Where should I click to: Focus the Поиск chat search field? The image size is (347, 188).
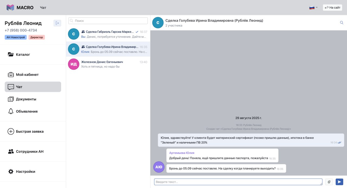[x=108, y=21]
